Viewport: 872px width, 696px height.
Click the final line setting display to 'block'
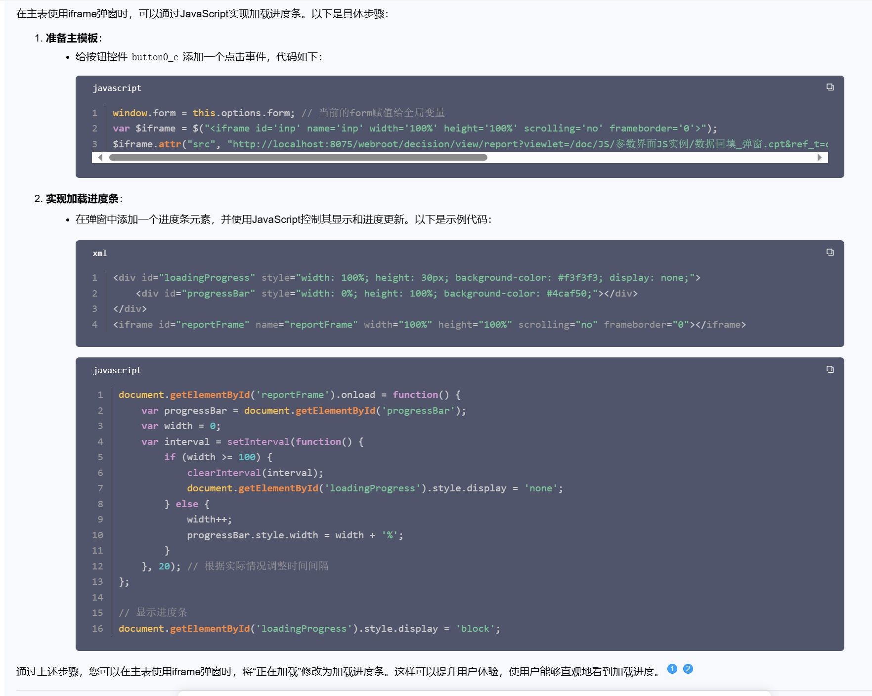309,629
